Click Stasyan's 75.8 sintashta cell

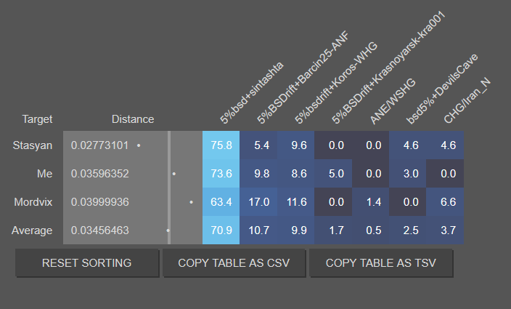(x=221, y=145)
